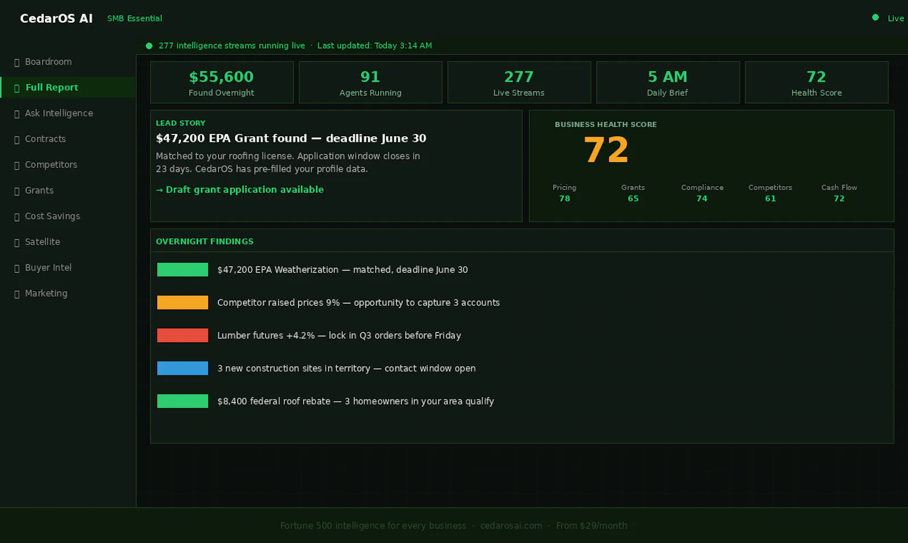Click the Ask Intelligence icon

(x=17, y=114)
